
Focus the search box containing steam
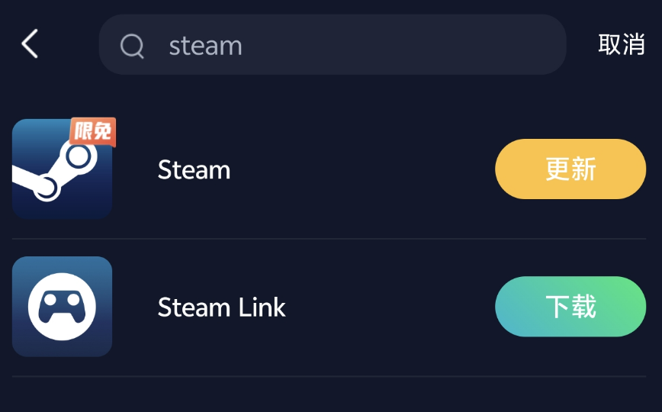point(333,45)
